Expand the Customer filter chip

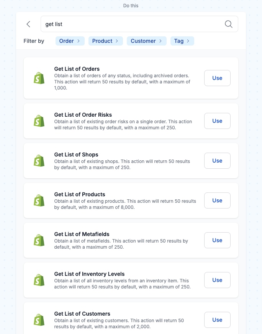[146, 41]
